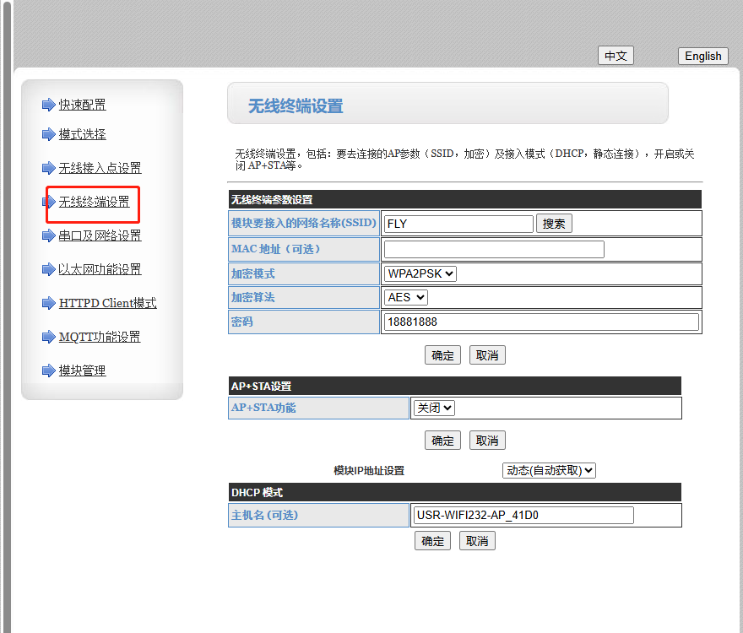
Task: Click the arrow icon next to 模式选择
Action: 48,135
